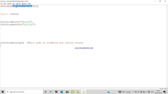Click the 'Col: 0' status bar indicator

tap(166, 89)
